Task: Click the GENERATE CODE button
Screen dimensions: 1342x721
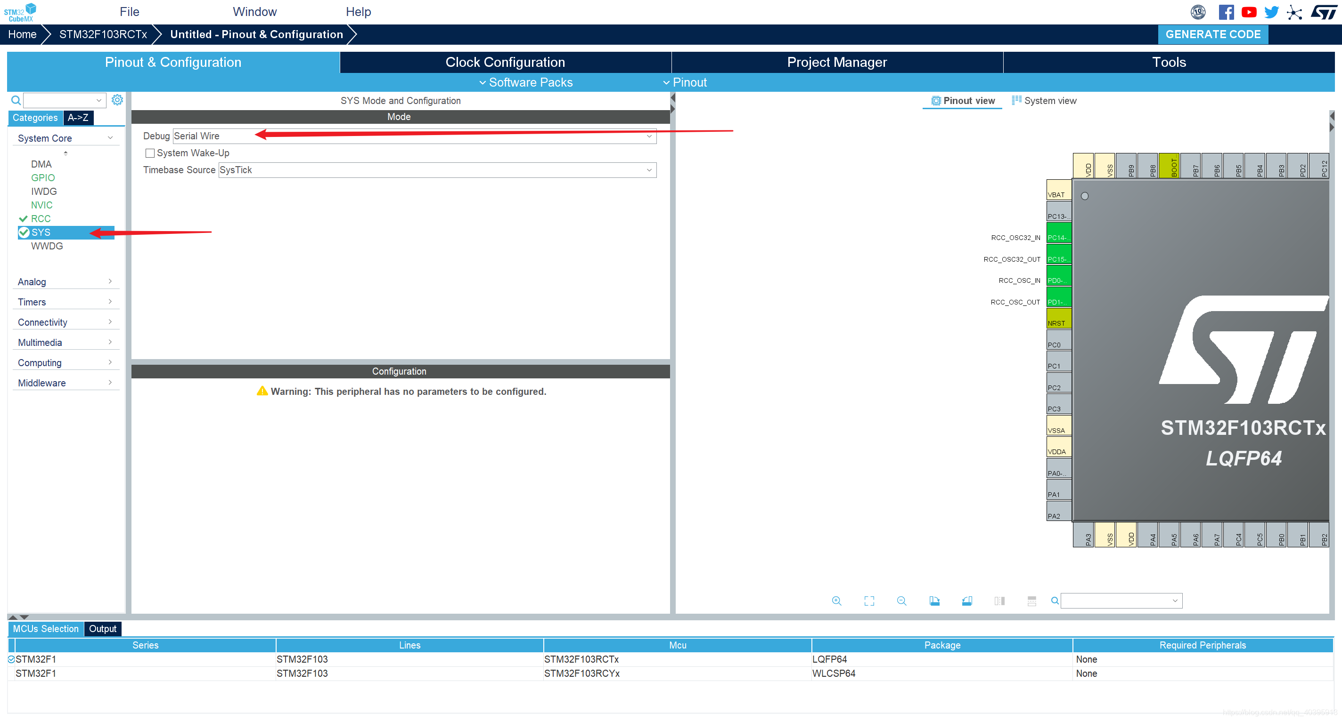Action: pos(1212,34)
